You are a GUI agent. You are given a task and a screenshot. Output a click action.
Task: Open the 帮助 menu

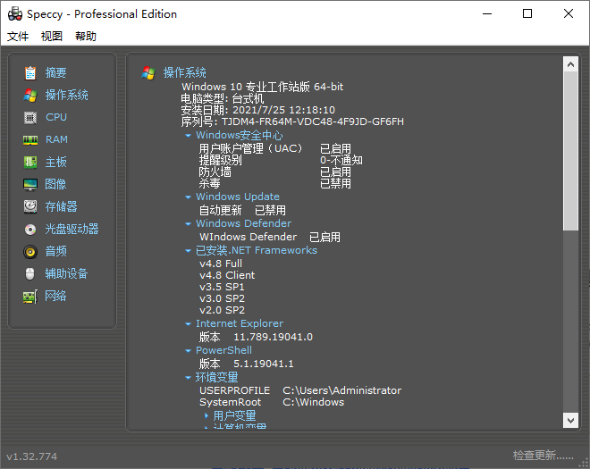[x=86, y=36]
